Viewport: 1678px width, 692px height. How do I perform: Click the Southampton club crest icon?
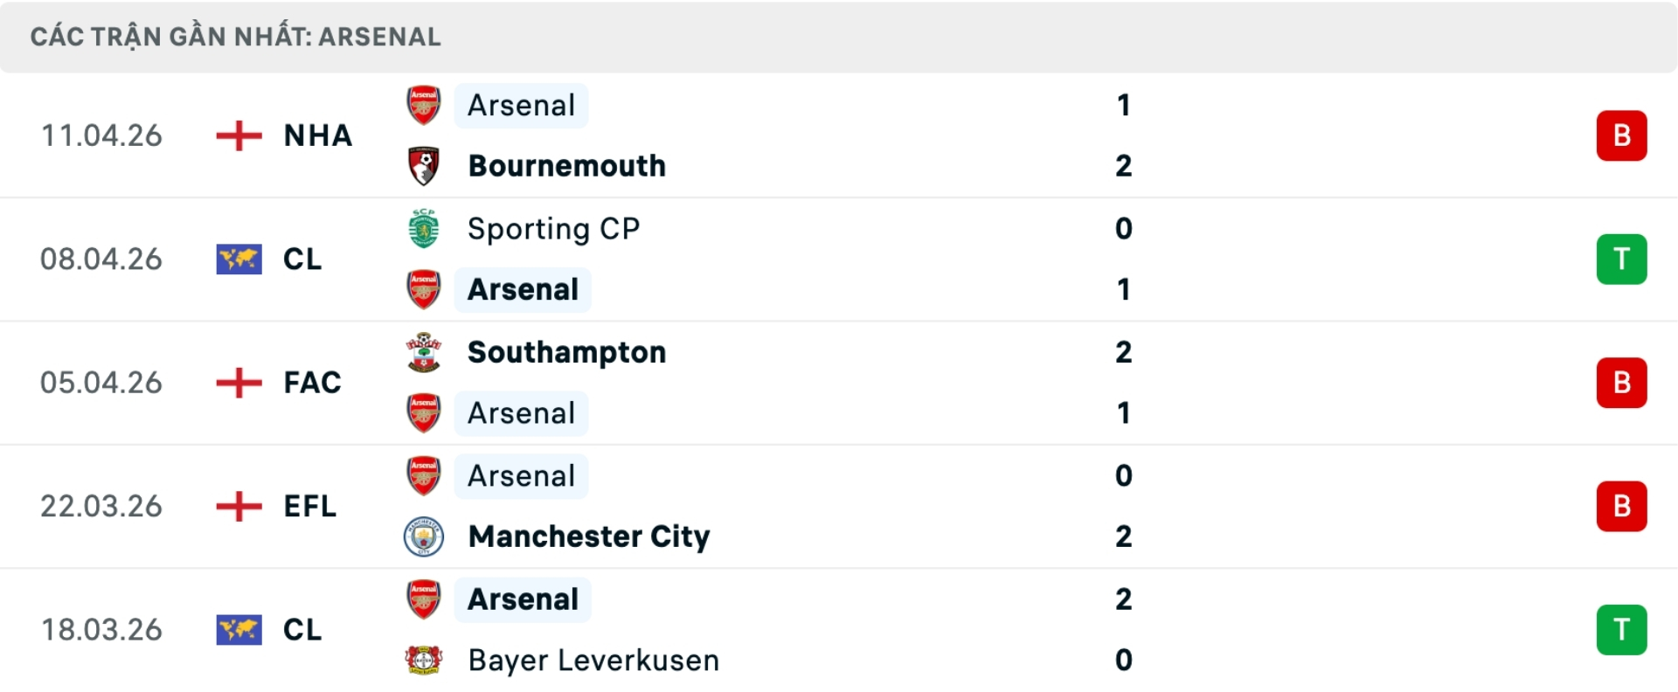[424, 352]
